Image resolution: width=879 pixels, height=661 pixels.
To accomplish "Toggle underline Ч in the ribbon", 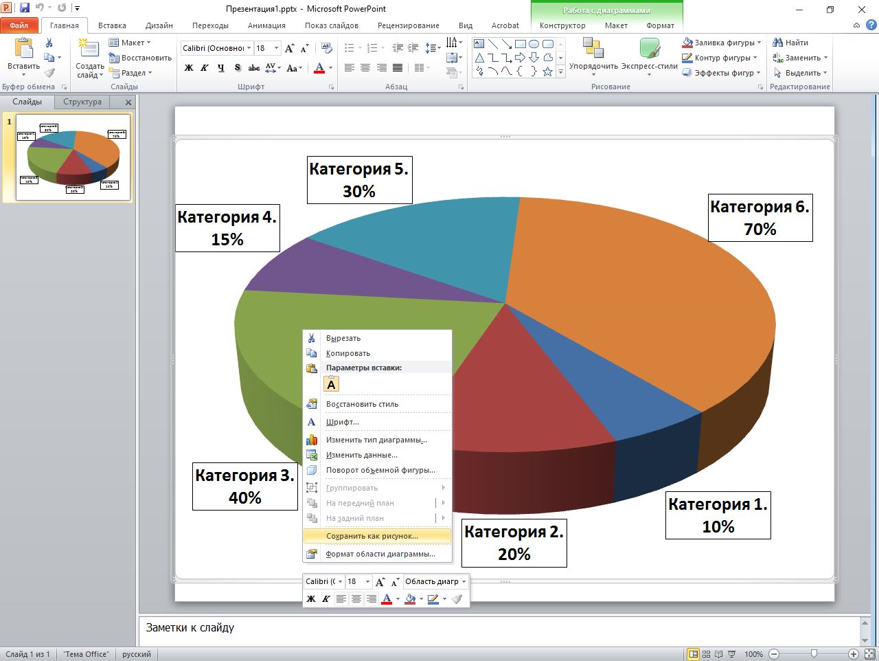I will [x=221, y=67].
